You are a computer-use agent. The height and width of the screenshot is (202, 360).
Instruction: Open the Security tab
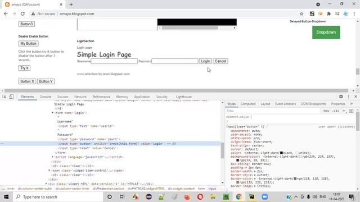(x=162, y=97)
